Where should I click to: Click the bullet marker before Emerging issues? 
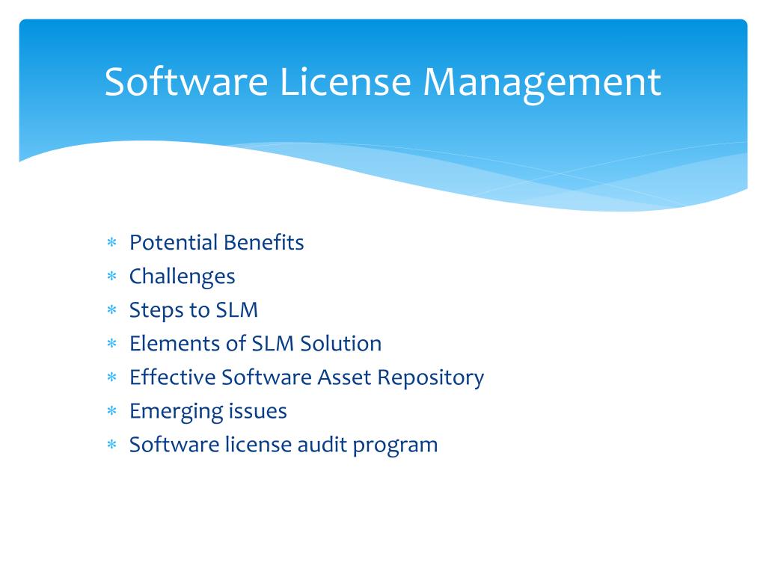[112, 411]
